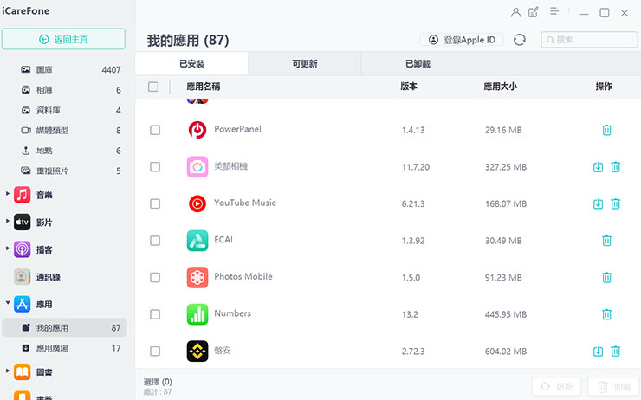Image resolution: width=641 pixels, height=400 pixels.
Task: Click the YouTube Music app name
Action: [x=245, y=203]
